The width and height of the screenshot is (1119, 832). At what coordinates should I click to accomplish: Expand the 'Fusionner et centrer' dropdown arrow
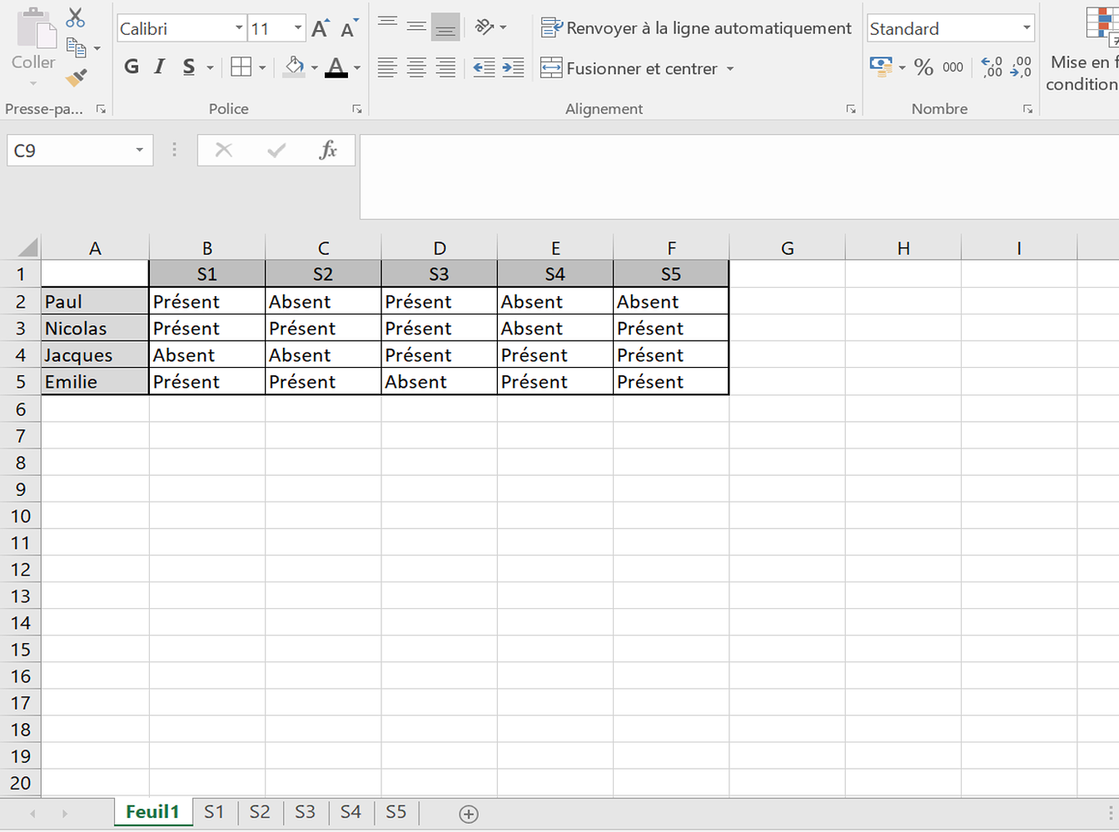point(731,68)
